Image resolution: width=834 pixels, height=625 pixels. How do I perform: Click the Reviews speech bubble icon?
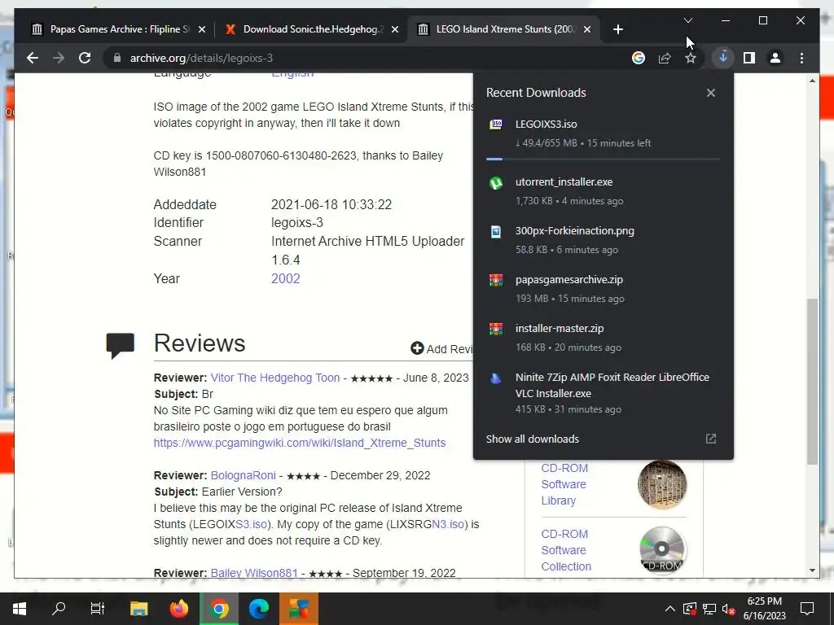[121, 345]
